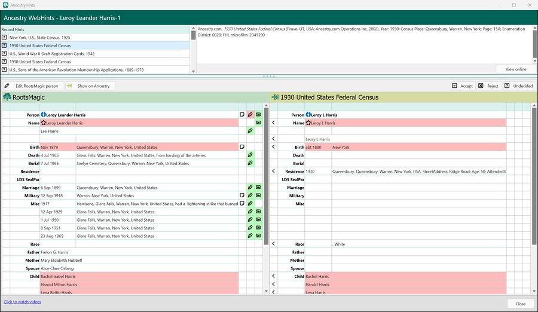Click the up arrow of the Record Hints scrollbar
This screenshot has width=538, height=312.
194,28
